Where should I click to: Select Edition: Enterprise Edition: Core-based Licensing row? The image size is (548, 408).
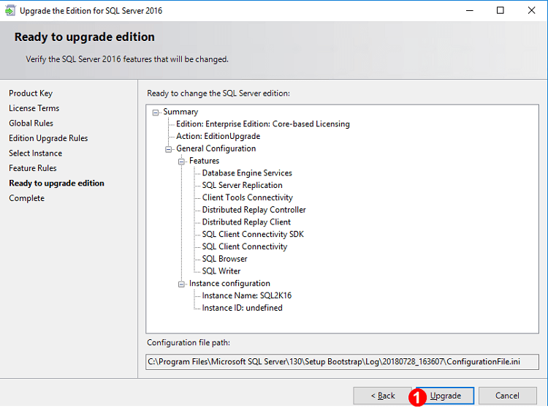click(263, 124)
